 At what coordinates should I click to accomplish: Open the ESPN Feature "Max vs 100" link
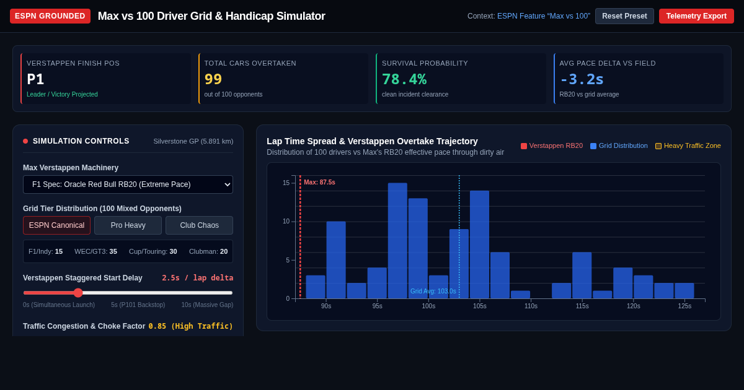[544, 16]
